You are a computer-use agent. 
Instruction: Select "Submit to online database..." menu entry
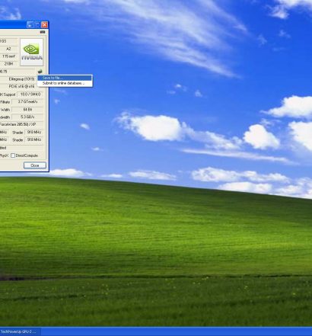65,83
